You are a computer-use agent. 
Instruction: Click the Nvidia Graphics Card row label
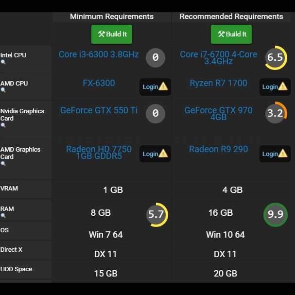tap(22, 115)
